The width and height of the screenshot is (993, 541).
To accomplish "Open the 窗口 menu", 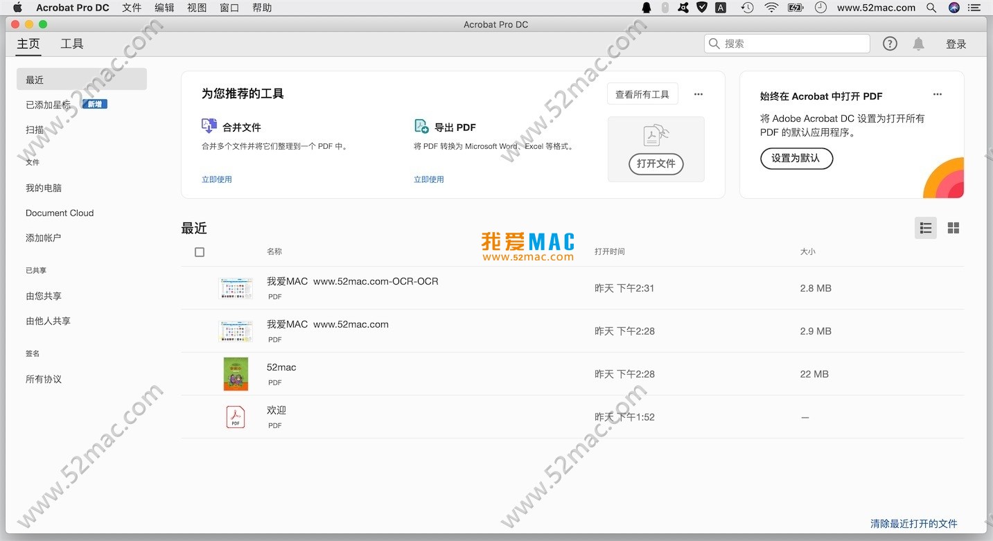I will point(229,8).
